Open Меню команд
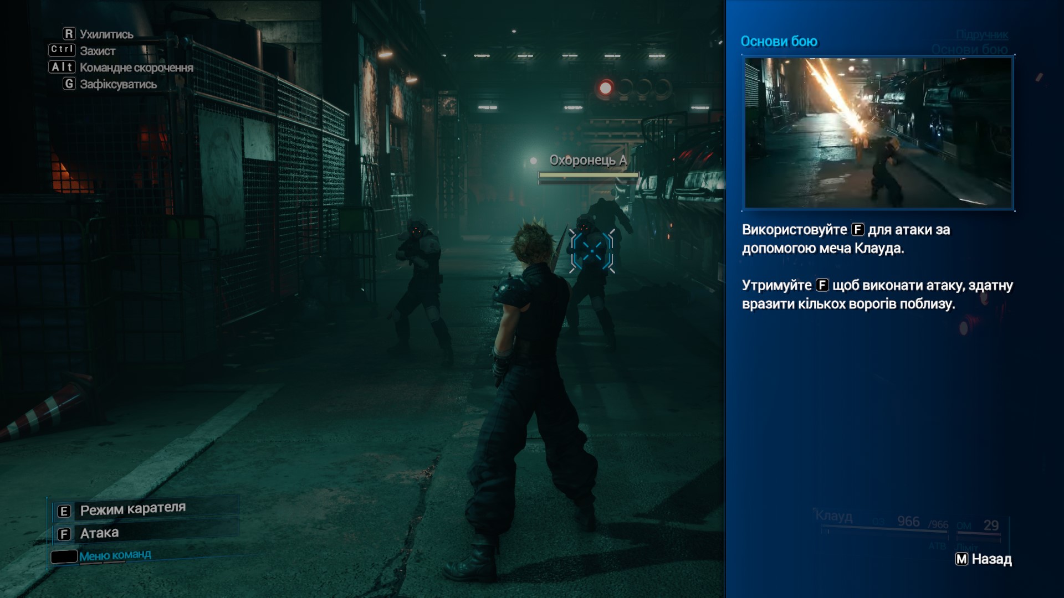The height and width of the screenshot is (598, 1064). pyautogui.click(x=115, y=555)
